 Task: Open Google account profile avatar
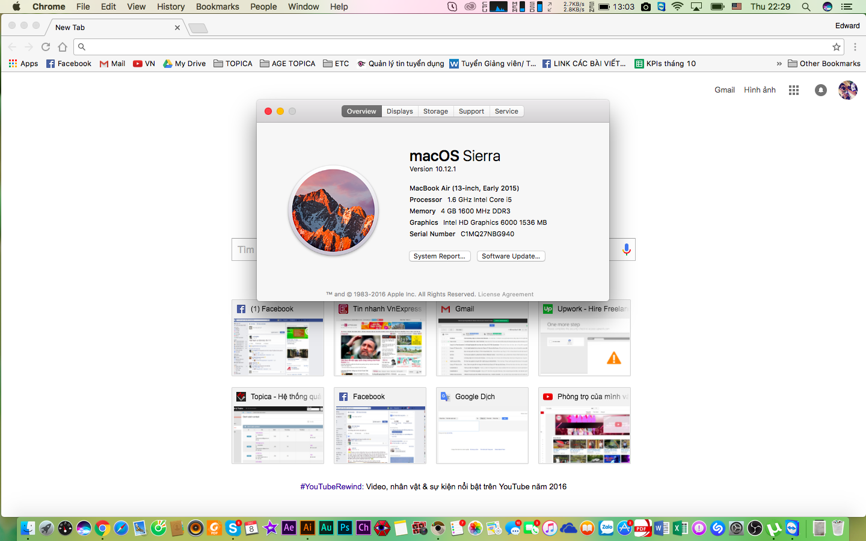tap(848, 90)
